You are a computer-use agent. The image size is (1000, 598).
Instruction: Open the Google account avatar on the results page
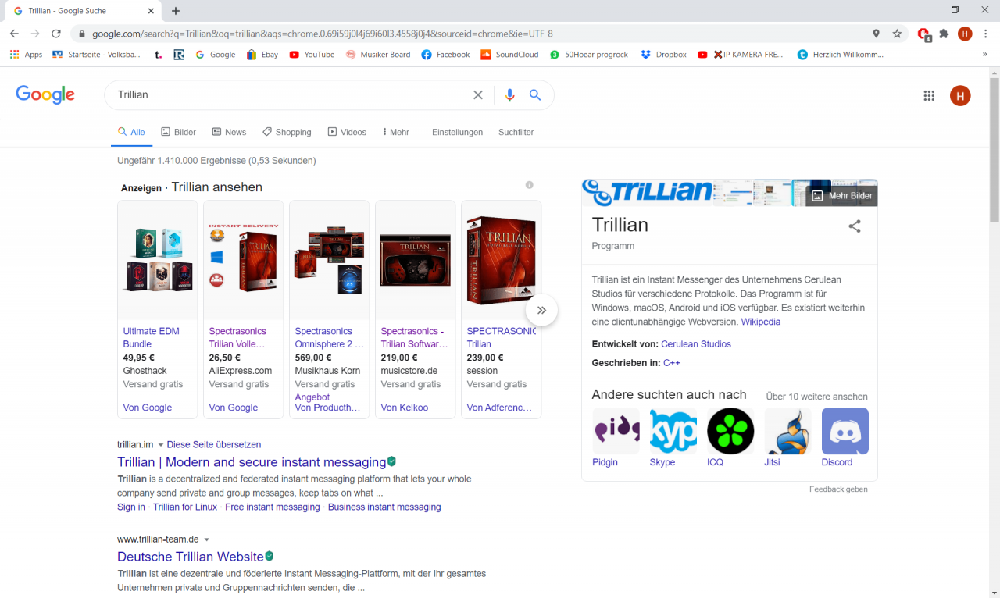click(960, 96)
